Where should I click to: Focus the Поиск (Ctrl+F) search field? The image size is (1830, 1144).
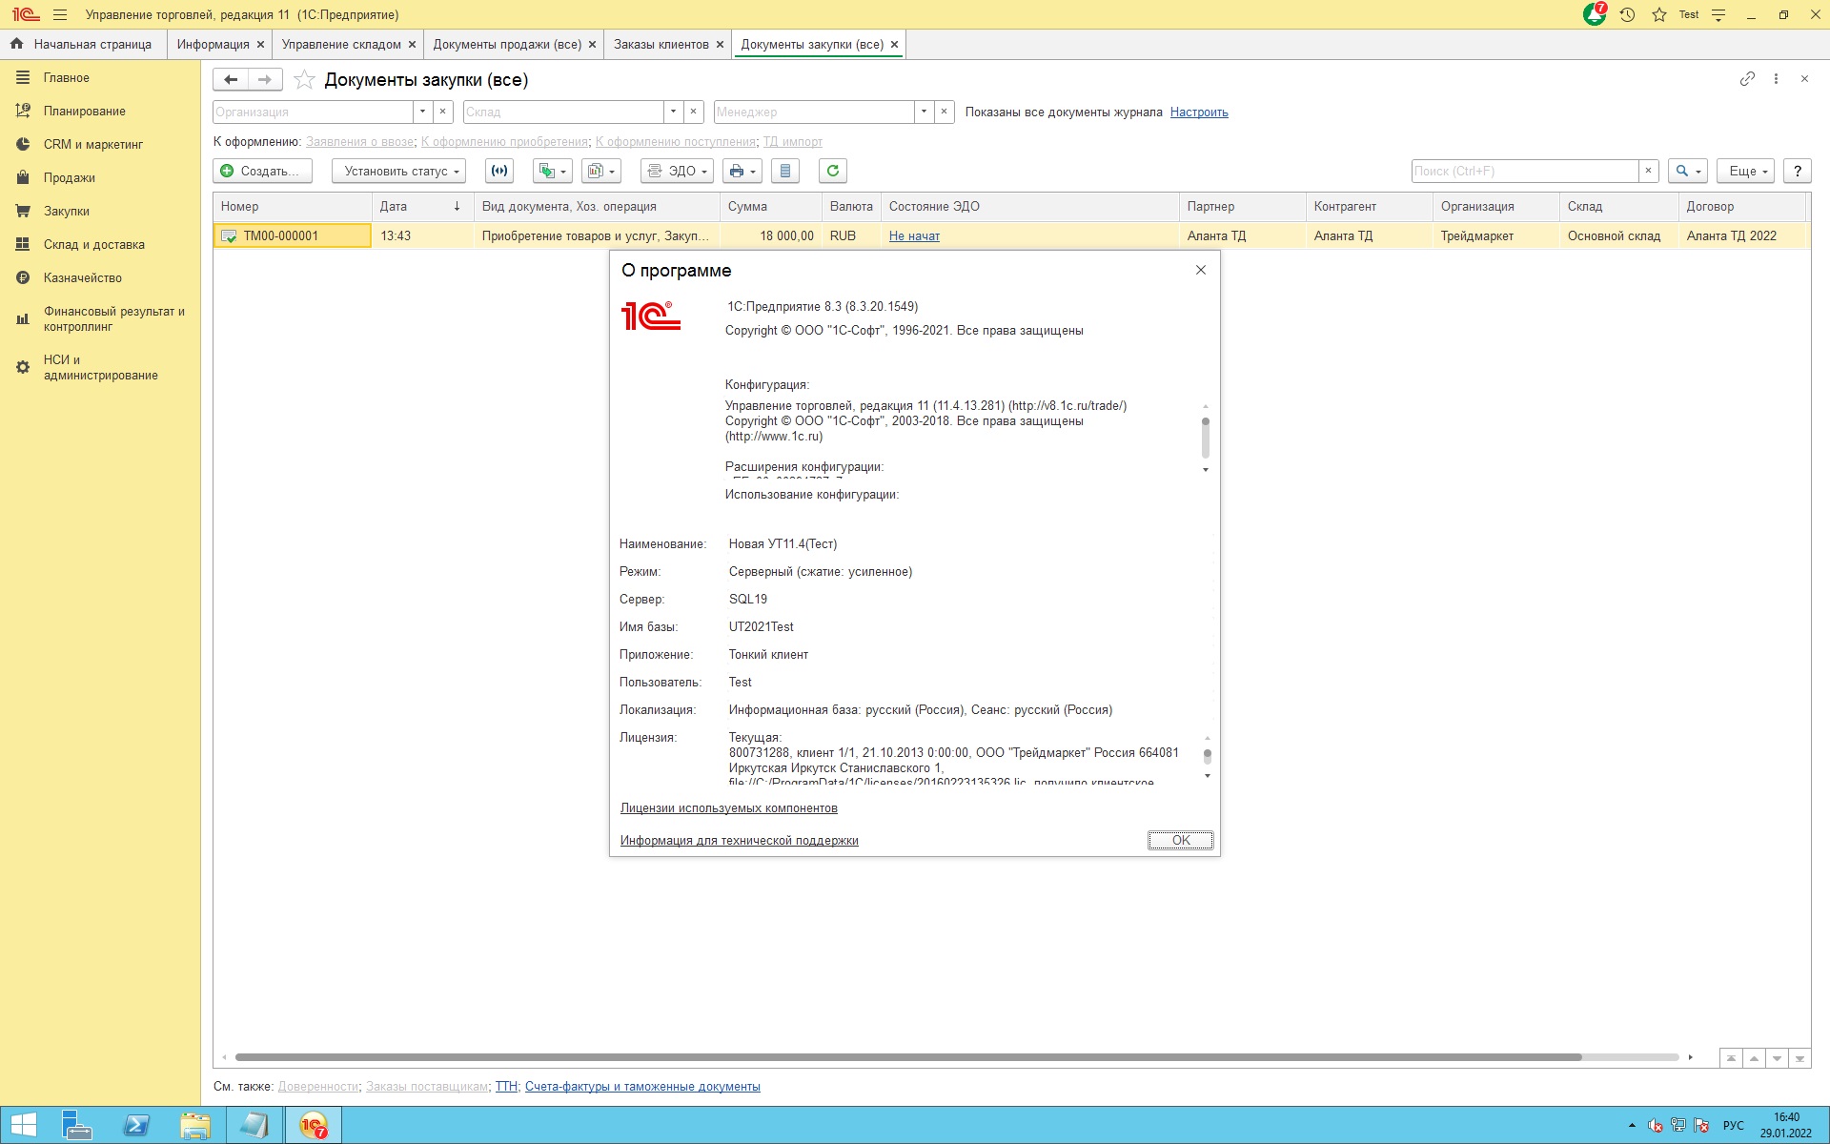(x=1525, y=171)
